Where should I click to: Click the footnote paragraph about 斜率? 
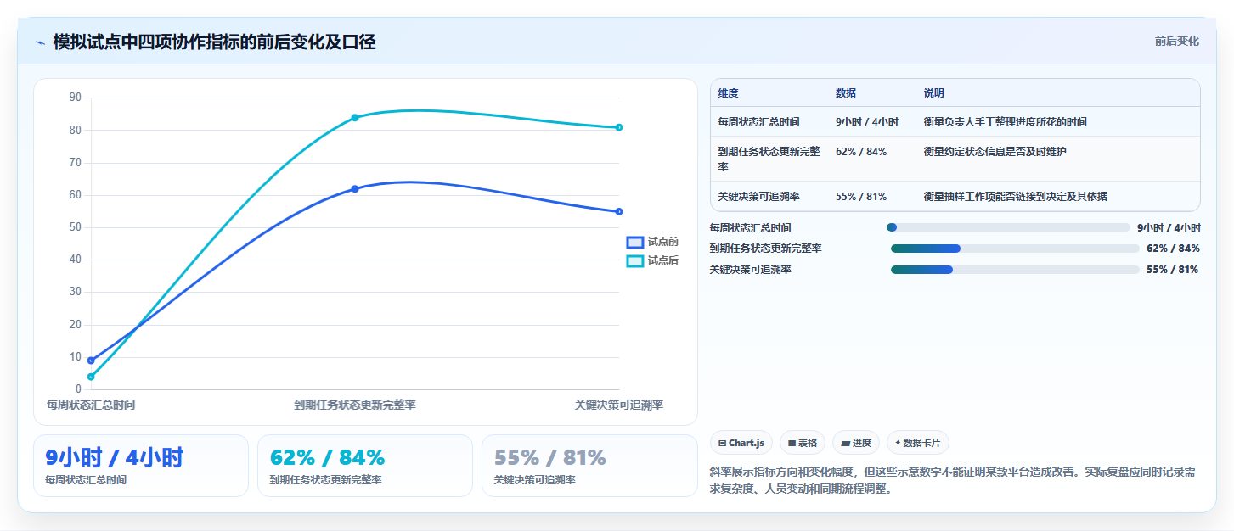(953, 481)
